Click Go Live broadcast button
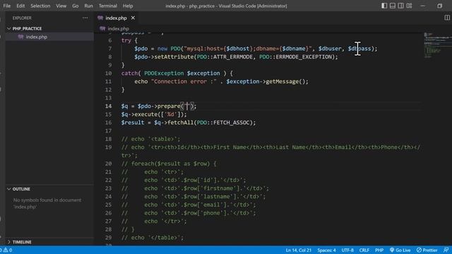Viewport: 452px width, 254px height. [x=400, y=250]
